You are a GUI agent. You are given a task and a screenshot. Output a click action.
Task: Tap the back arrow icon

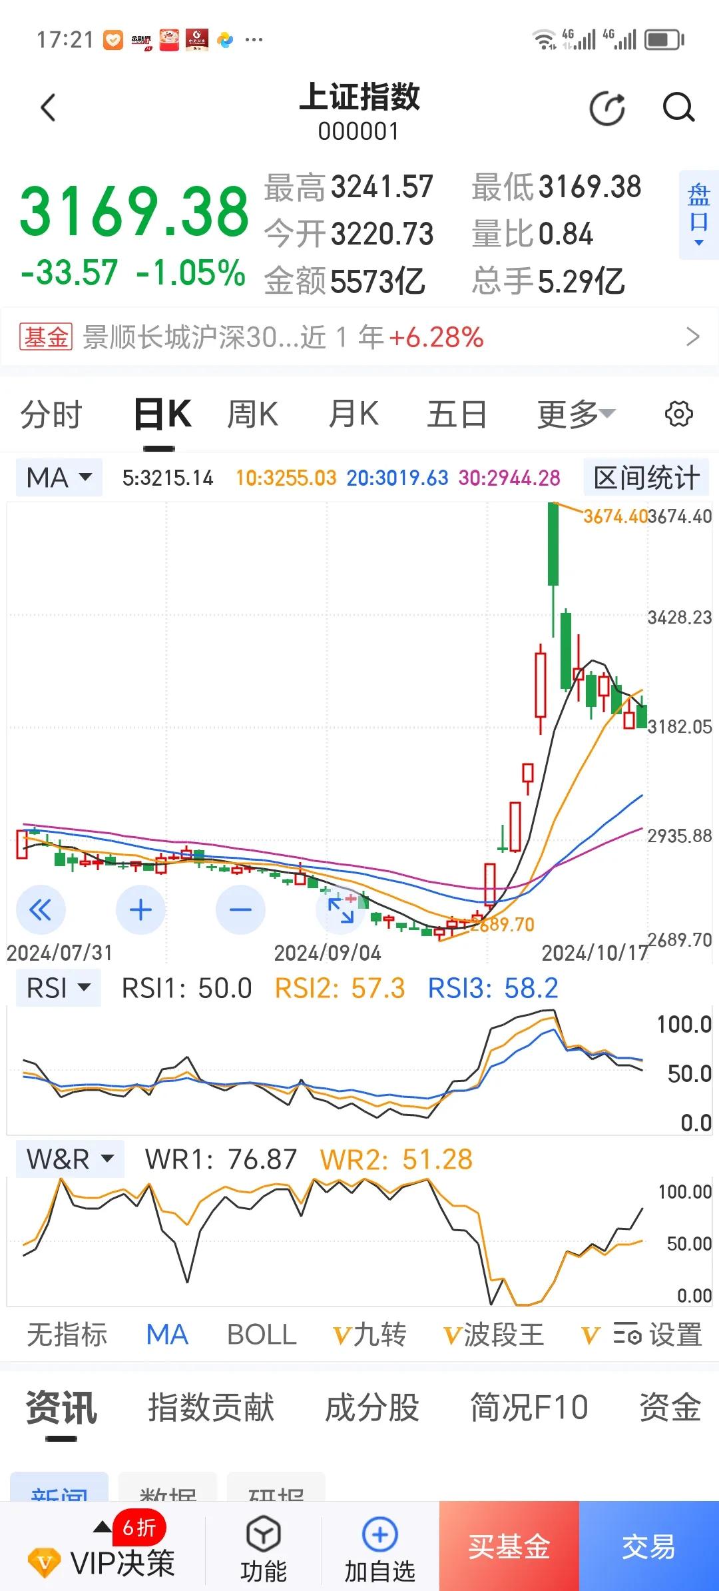[48, 107]
